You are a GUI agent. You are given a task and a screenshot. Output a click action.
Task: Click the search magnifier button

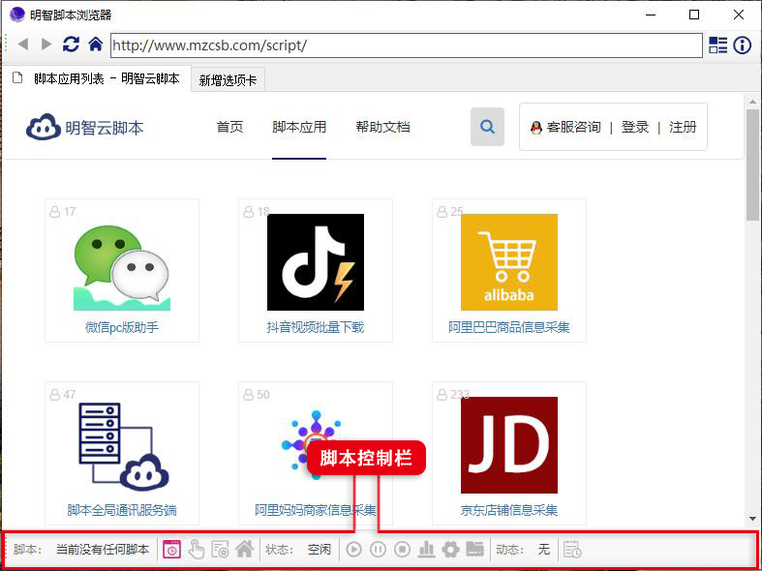tap(487, 127)
